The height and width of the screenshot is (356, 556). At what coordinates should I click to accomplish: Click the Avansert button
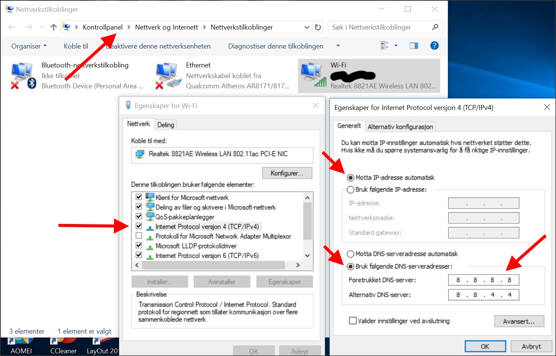coord(519,321)
